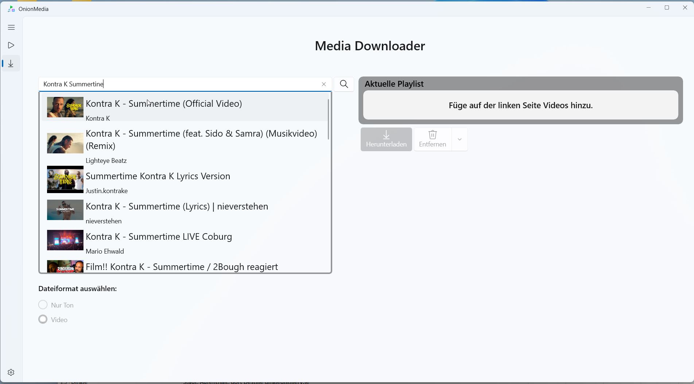Pick Kontra K - Summertime LIVE Coburg
Image resolution: width=694 pixels, height=384 pixels.
click(185, 240)
